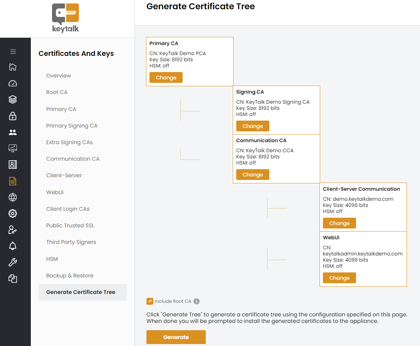
Task: Open the users group icon
Action: pyautogui.click(x=13, y=132)
